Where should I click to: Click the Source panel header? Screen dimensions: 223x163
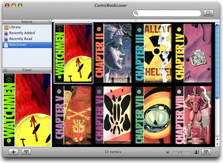click(27, 22)
